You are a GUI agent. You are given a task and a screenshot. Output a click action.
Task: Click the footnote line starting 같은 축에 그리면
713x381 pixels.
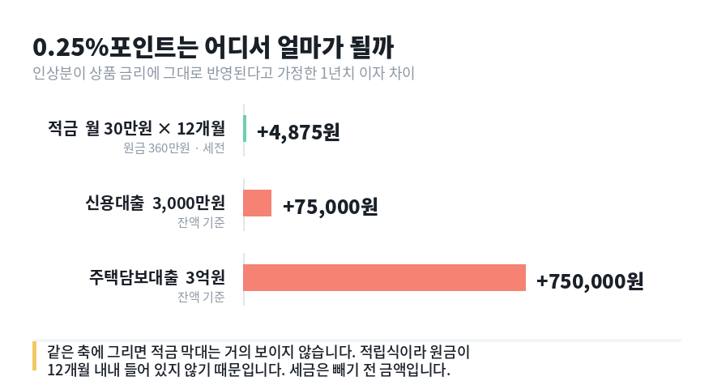tap(258, 352)
